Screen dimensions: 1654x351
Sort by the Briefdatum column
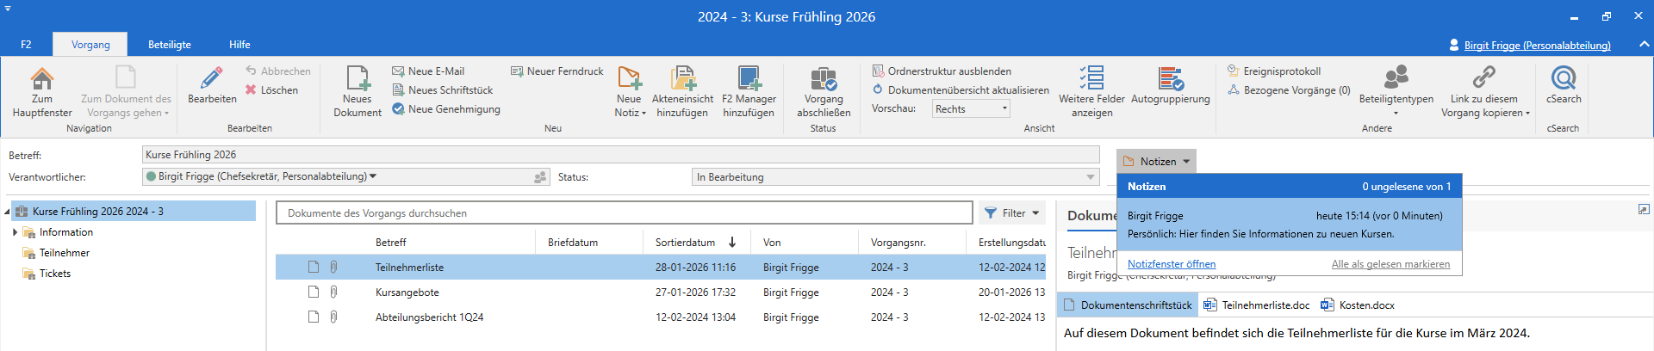click(573, 243)
